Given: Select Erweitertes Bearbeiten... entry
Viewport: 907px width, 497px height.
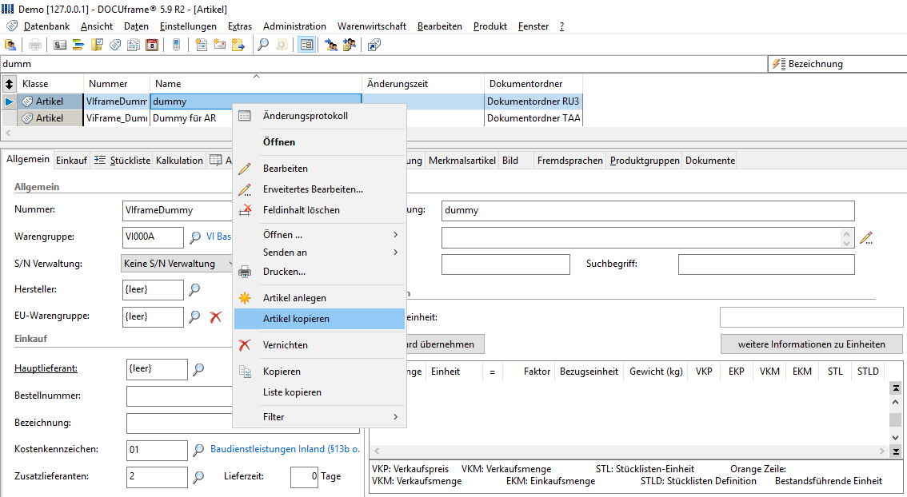Looking at the screenshot, I should [x=319, y=189].
